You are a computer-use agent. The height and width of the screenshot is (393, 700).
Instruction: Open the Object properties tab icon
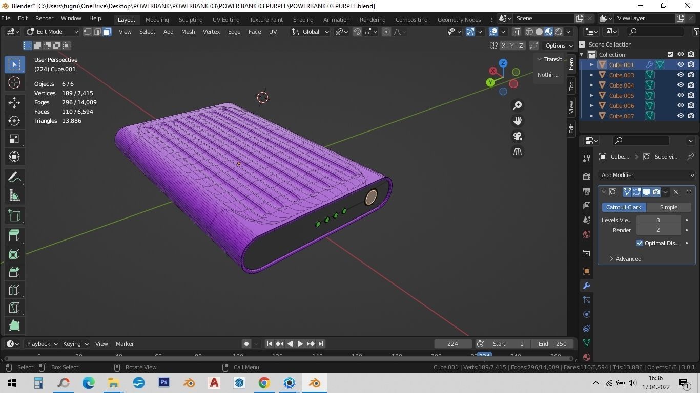click(586, 271)
